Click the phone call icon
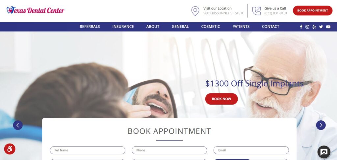Viewport: 337px width, 160px height. pos(256,11)
